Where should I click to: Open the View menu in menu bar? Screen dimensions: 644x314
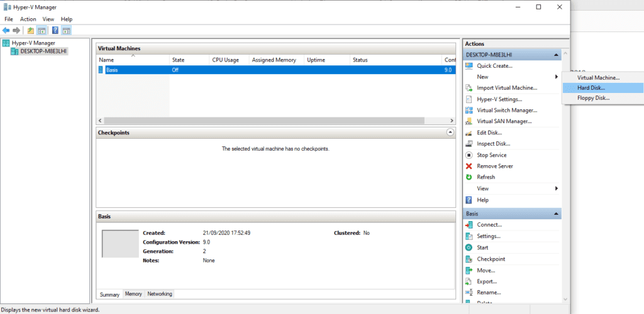pos(48,19)
